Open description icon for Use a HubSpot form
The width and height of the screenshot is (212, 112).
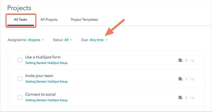point(180,60)
